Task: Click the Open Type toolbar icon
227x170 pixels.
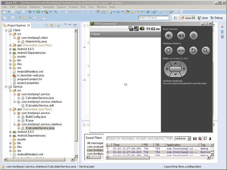Action: [127, 12]
